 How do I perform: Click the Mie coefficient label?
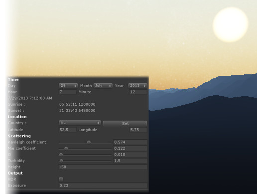(x=21, y=148)
